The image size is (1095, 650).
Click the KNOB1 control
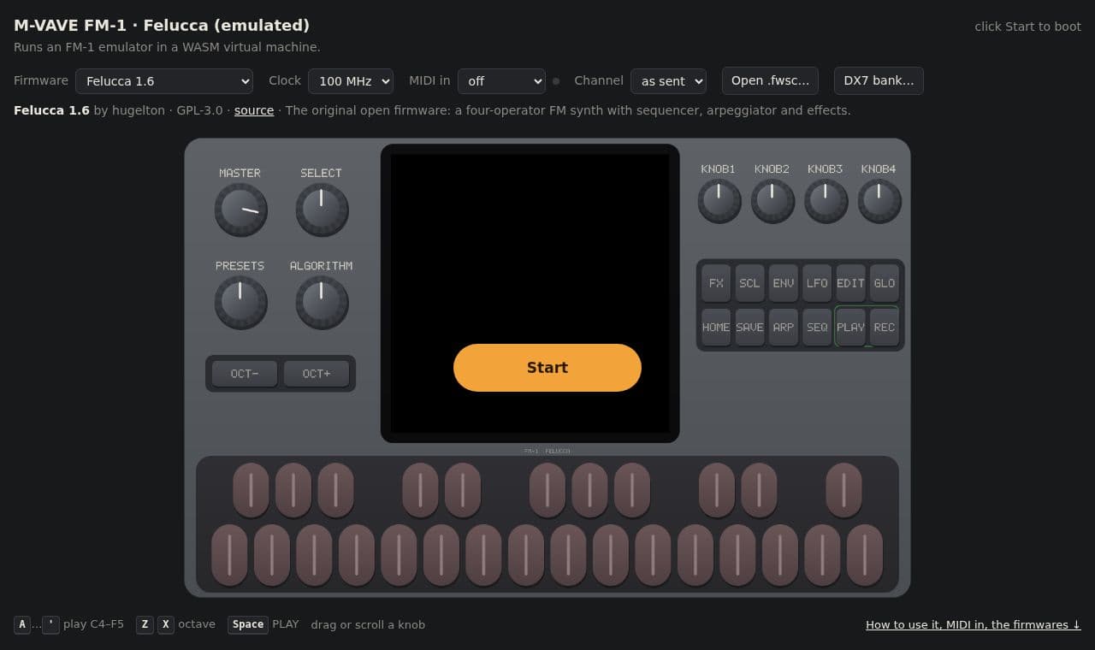719,201
